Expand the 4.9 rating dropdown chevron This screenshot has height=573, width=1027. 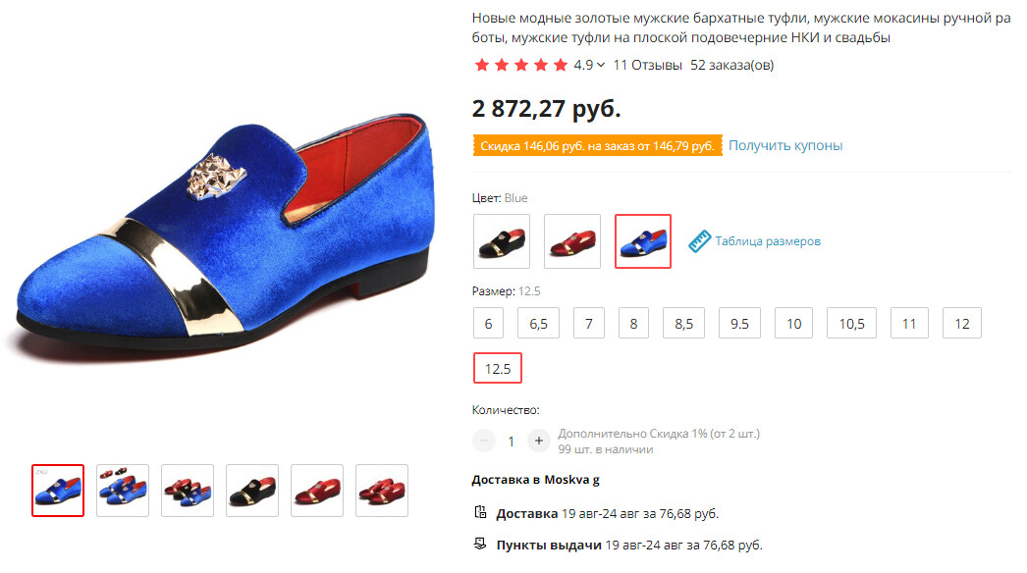coord(601,66)
